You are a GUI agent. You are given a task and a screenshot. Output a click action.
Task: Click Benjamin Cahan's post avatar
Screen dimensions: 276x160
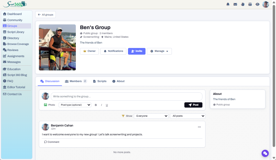tap(45, 127)
